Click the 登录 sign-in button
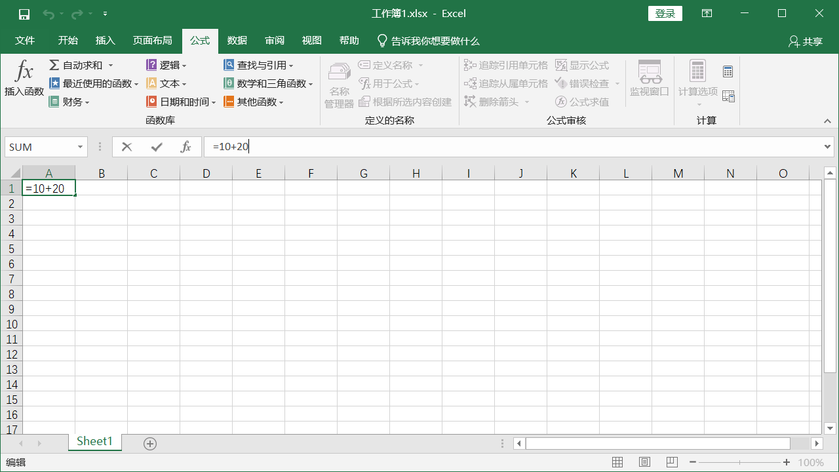The image size is (839, 472). (x=665, y=14)
